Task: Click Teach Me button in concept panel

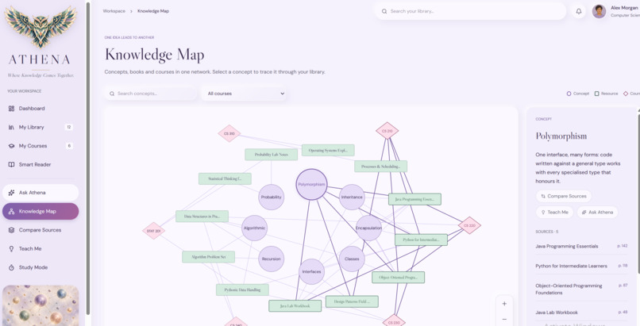Action: click(x=554, y=213)
